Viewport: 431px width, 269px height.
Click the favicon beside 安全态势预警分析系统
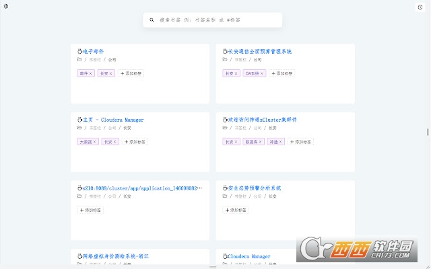click(225, 188)
